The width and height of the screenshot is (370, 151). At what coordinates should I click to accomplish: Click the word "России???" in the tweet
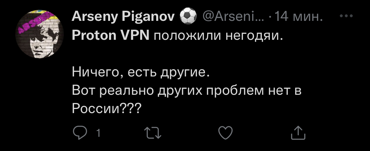click(107, 109)
